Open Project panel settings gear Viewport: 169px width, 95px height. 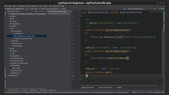tap(43, 11)
